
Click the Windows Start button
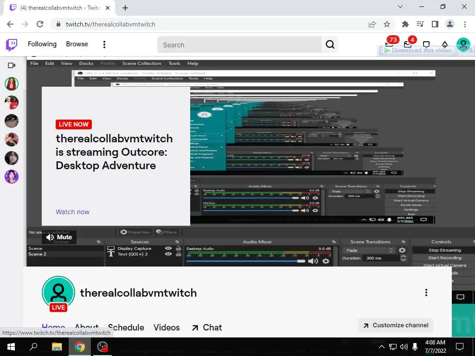click(11, 347)
